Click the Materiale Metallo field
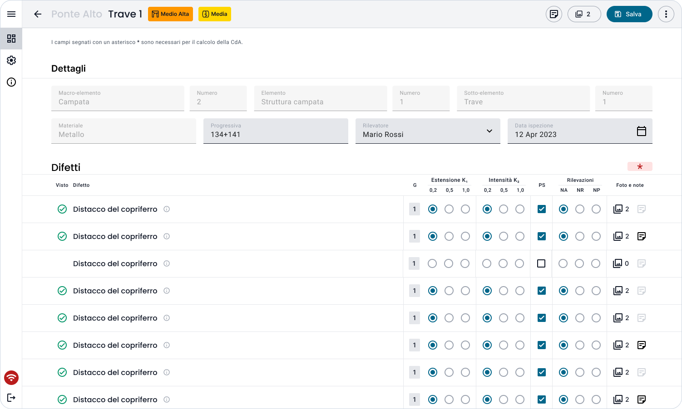Screen dimensions: 682x409 (124, 131)
